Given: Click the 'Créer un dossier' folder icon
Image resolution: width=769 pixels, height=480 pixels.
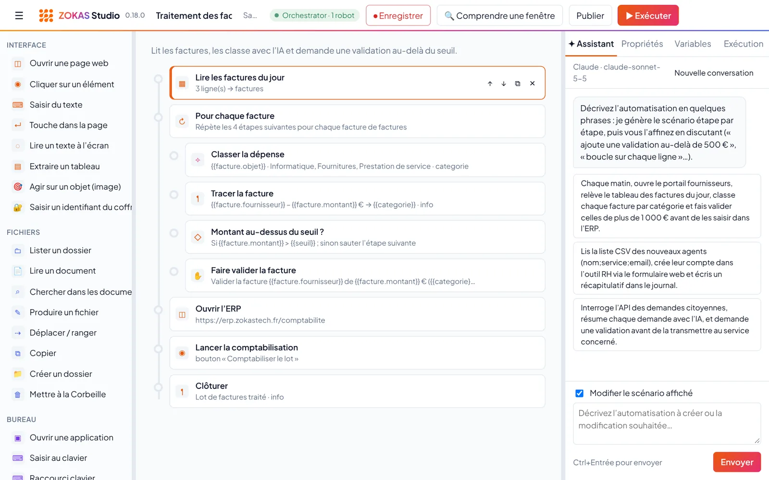Looking at the screenshot, I should click(18, 374).
